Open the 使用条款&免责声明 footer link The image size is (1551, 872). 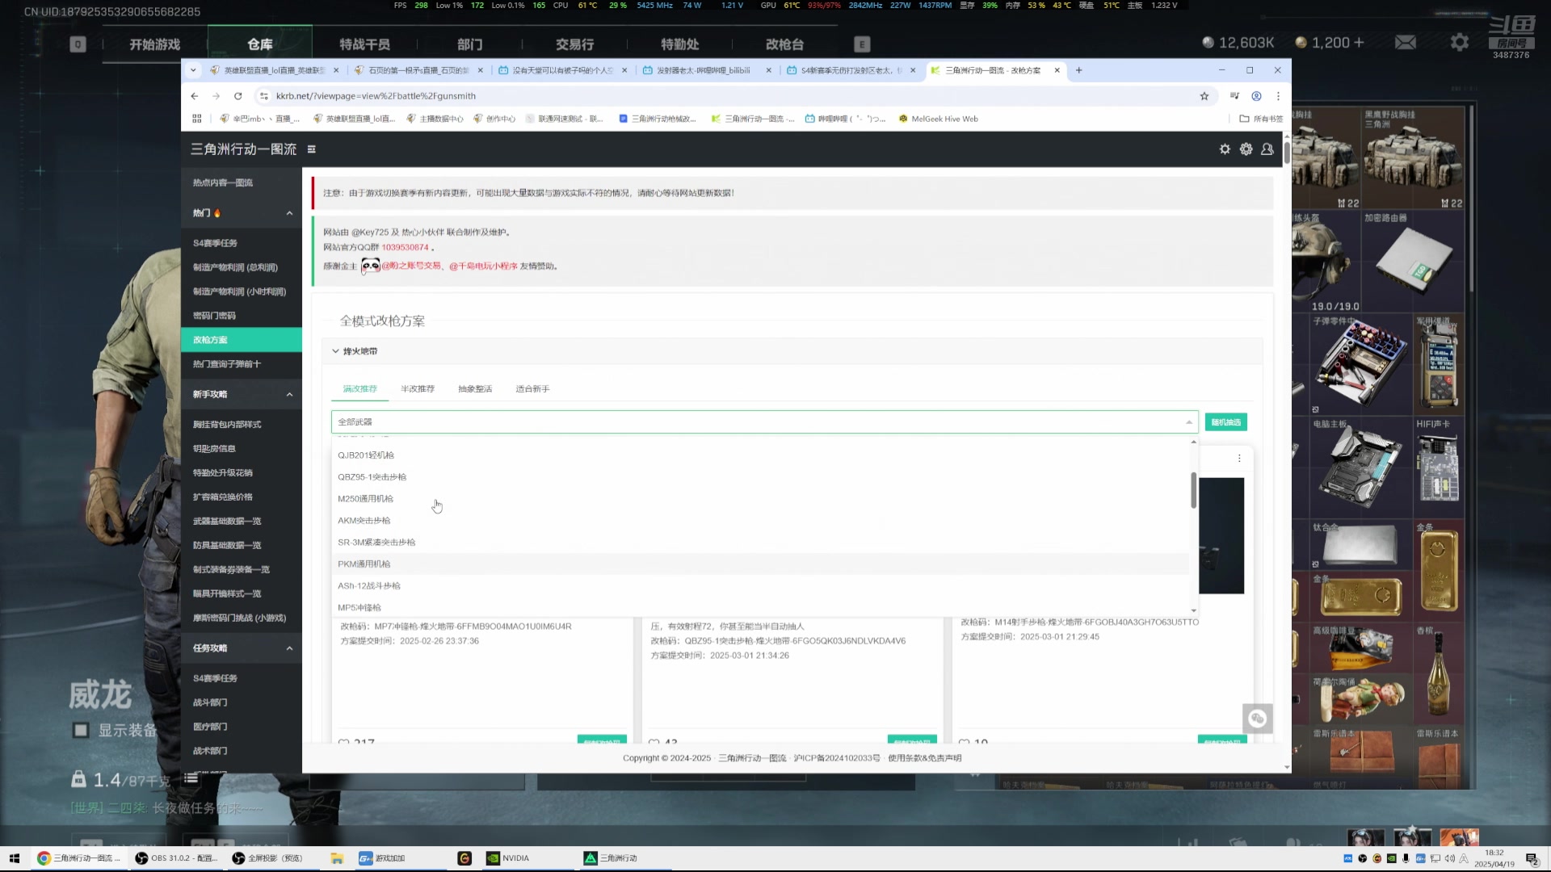coord(924,758)
